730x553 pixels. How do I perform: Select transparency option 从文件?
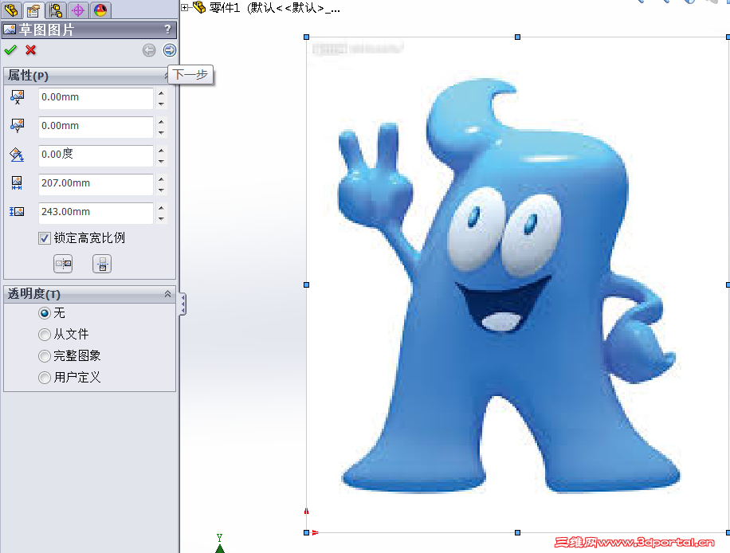44,335
